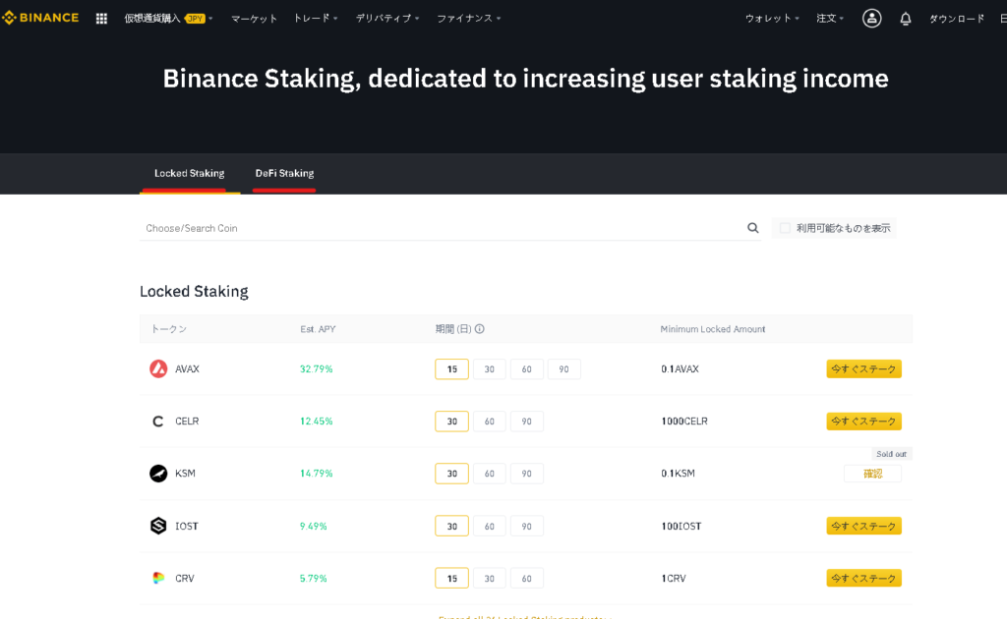Click 今すぐステーク button for AVAX
1007x619 pixels.
point(863,368)
